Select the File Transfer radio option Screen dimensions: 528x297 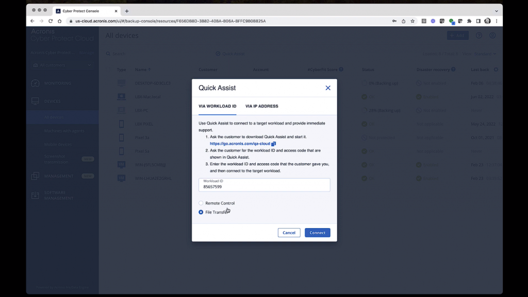(x=201, y=212)
